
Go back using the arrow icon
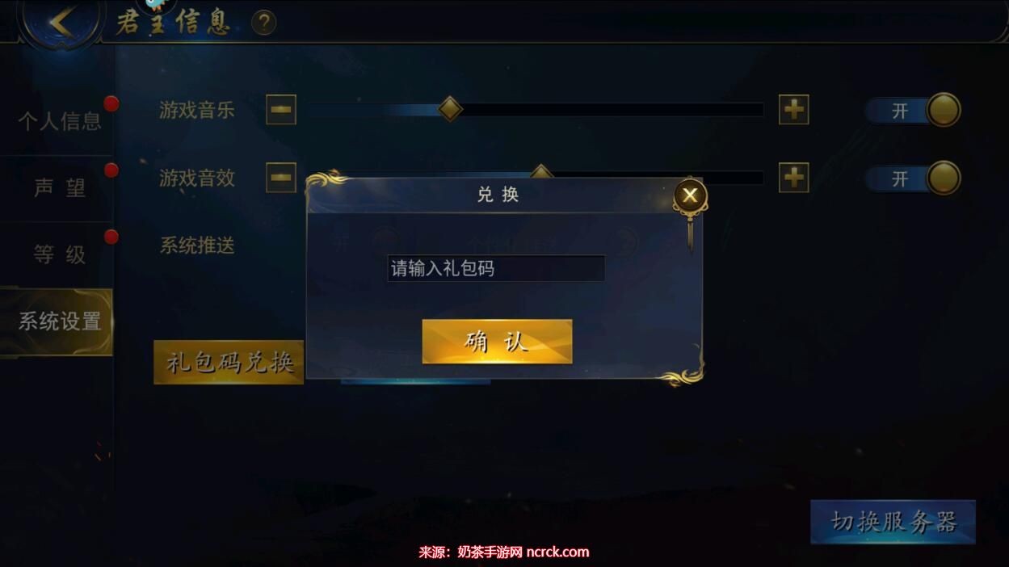(x=61, y=23)
